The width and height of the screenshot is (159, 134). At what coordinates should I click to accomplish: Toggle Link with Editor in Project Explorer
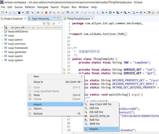coord(48,23)
